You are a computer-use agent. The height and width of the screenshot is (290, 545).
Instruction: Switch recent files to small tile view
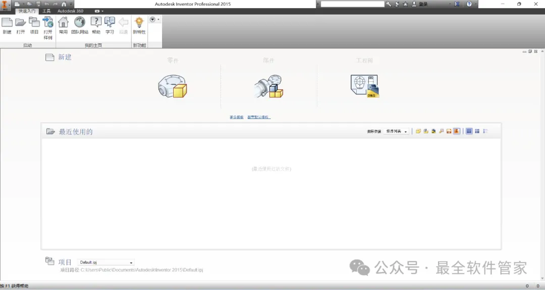[x=477, y=131]
